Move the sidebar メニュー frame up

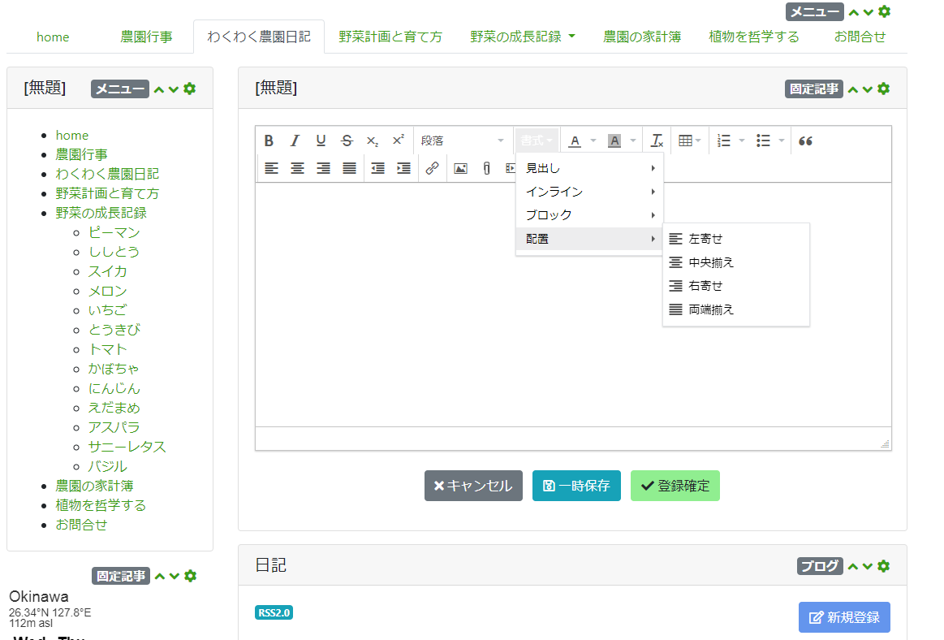click(159, 89)
